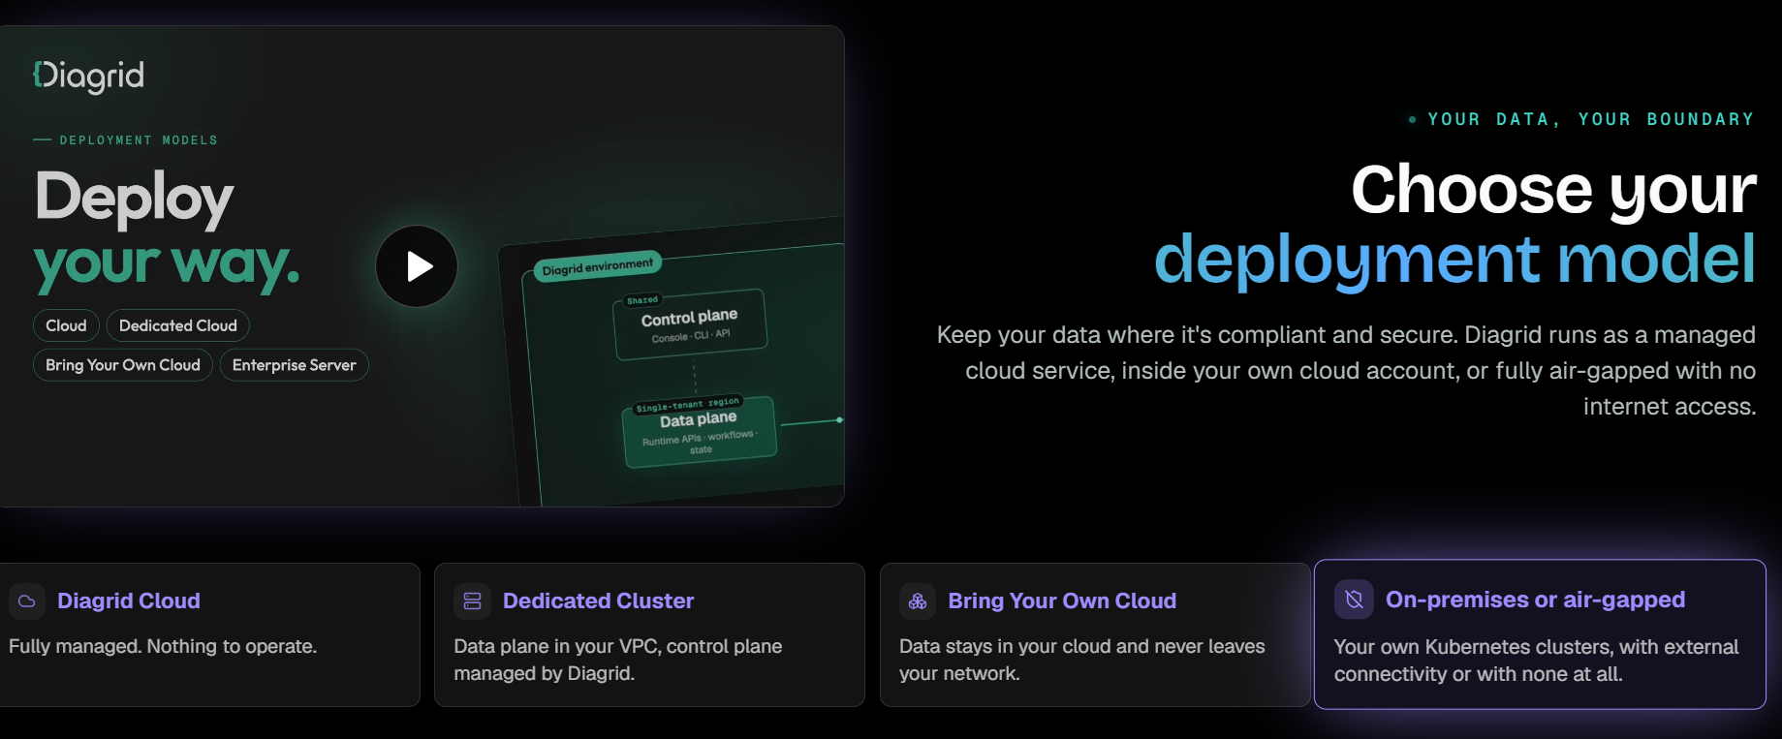Click the 'Choose your' heading

pyautogui.click(x=1553, y=190)
